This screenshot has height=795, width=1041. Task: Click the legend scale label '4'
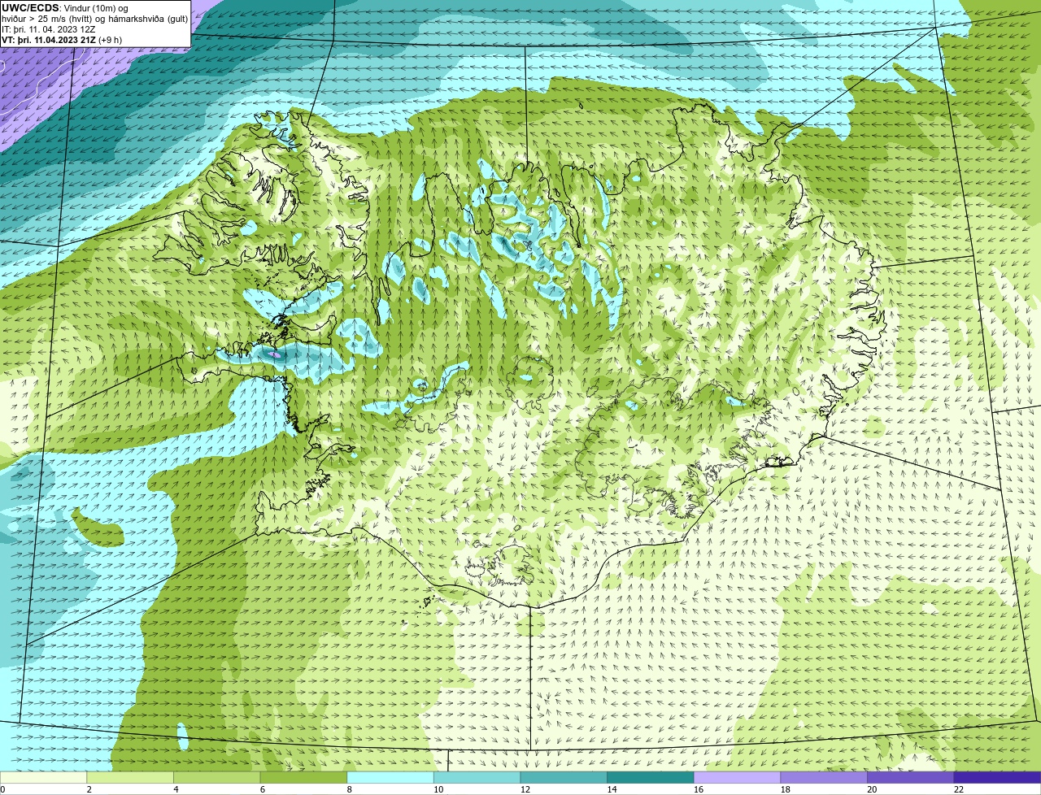click(176, 789)
